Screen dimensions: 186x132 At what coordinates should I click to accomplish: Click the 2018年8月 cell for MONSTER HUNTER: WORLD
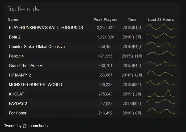(x=132, y=85)
